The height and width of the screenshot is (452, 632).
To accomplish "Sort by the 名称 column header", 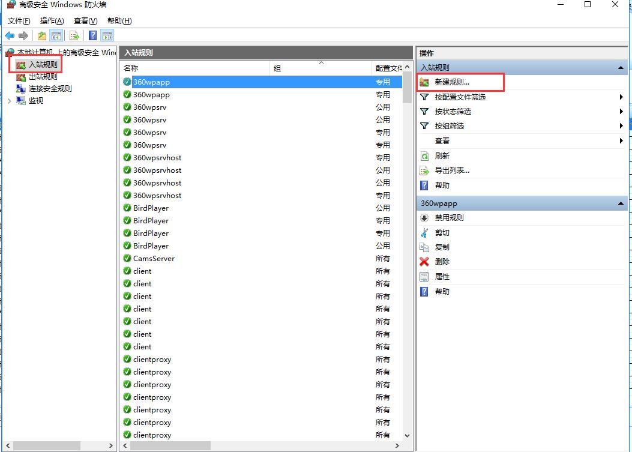I will [195, 68].
